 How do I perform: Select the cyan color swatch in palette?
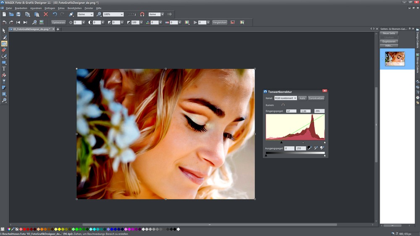94,229
